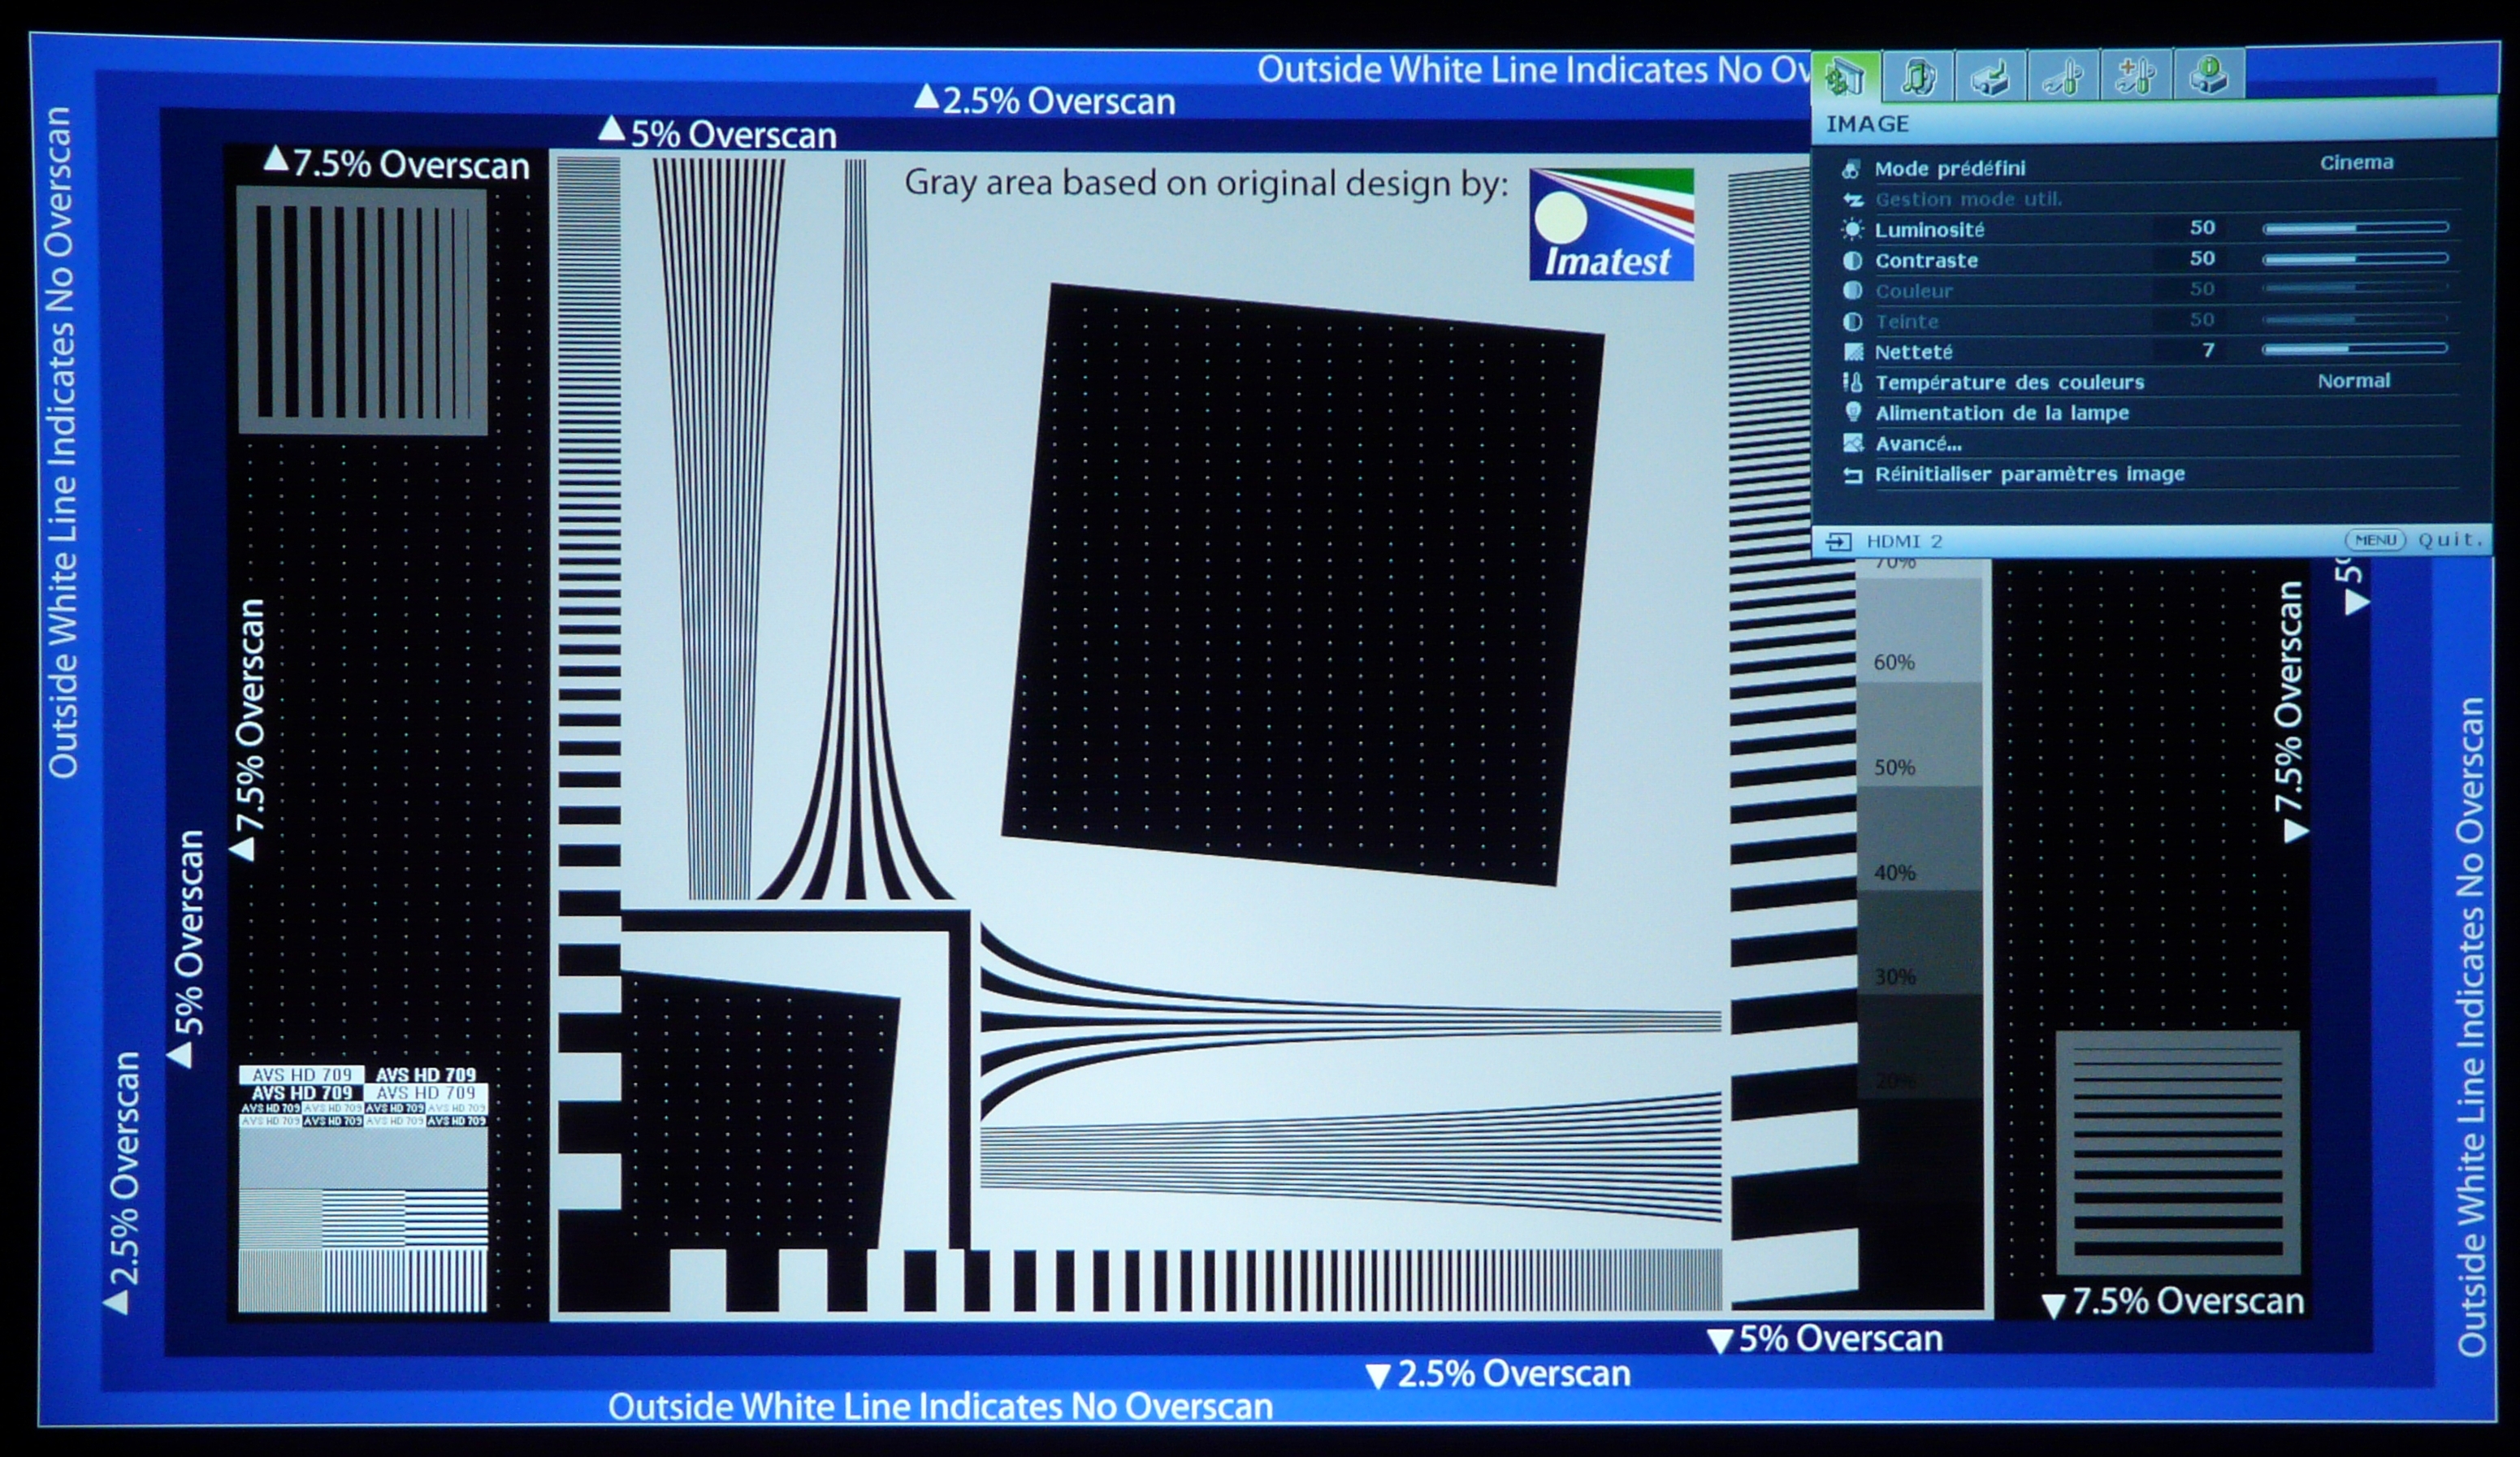Screen dimensions: 2520x1457
Task: Open the basic system settings wrench tab
Action: [x=2063, y=76]
